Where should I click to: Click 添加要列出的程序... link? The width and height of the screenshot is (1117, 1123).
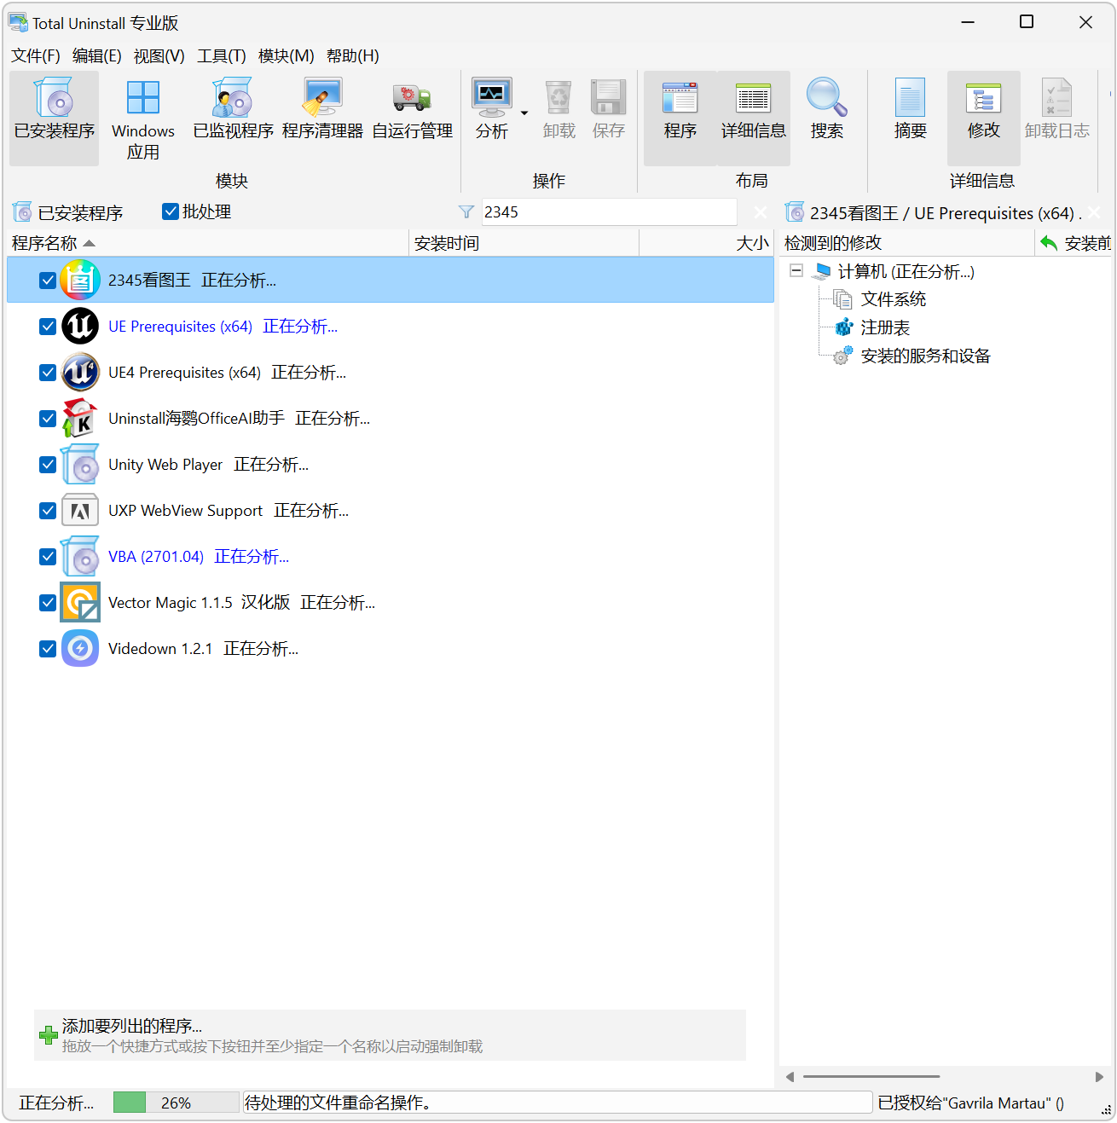[132, 1026]
